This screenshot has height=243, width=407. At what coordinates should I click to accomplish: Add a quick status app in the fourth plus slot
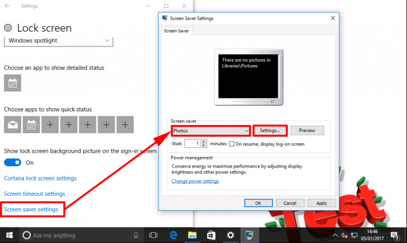[107, 125]
